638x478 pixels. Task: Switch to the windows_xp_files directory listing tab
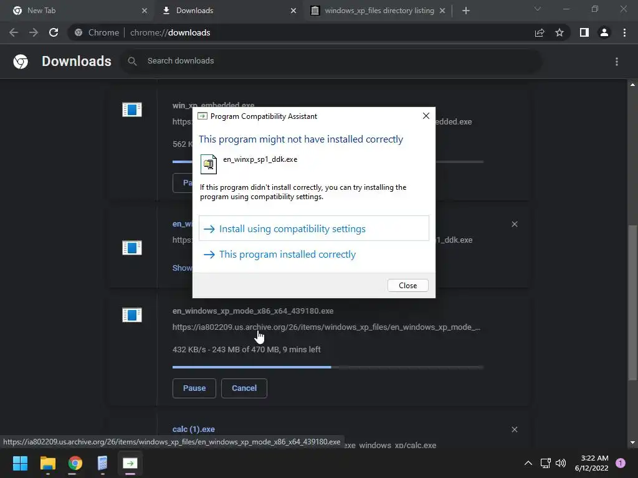(x=379, y=11)
